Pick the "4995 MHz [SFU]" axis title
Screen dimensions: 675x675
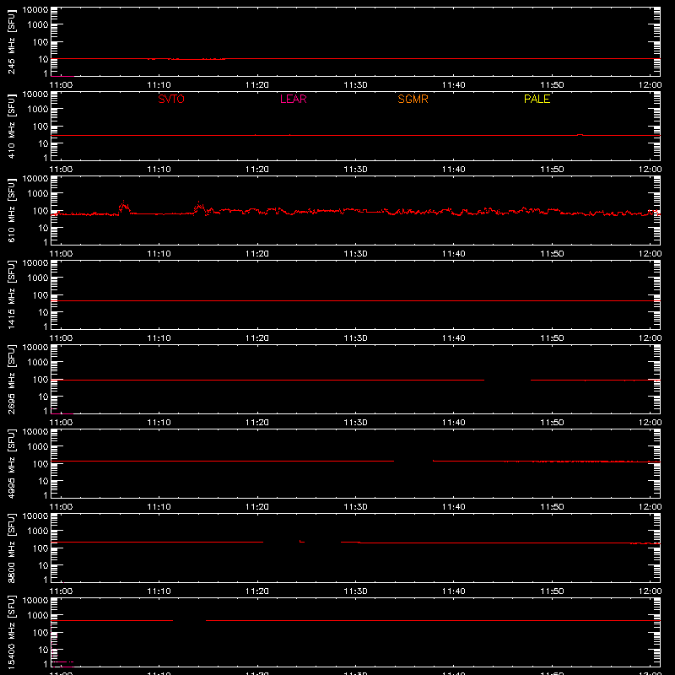click(x=12, y=463)
